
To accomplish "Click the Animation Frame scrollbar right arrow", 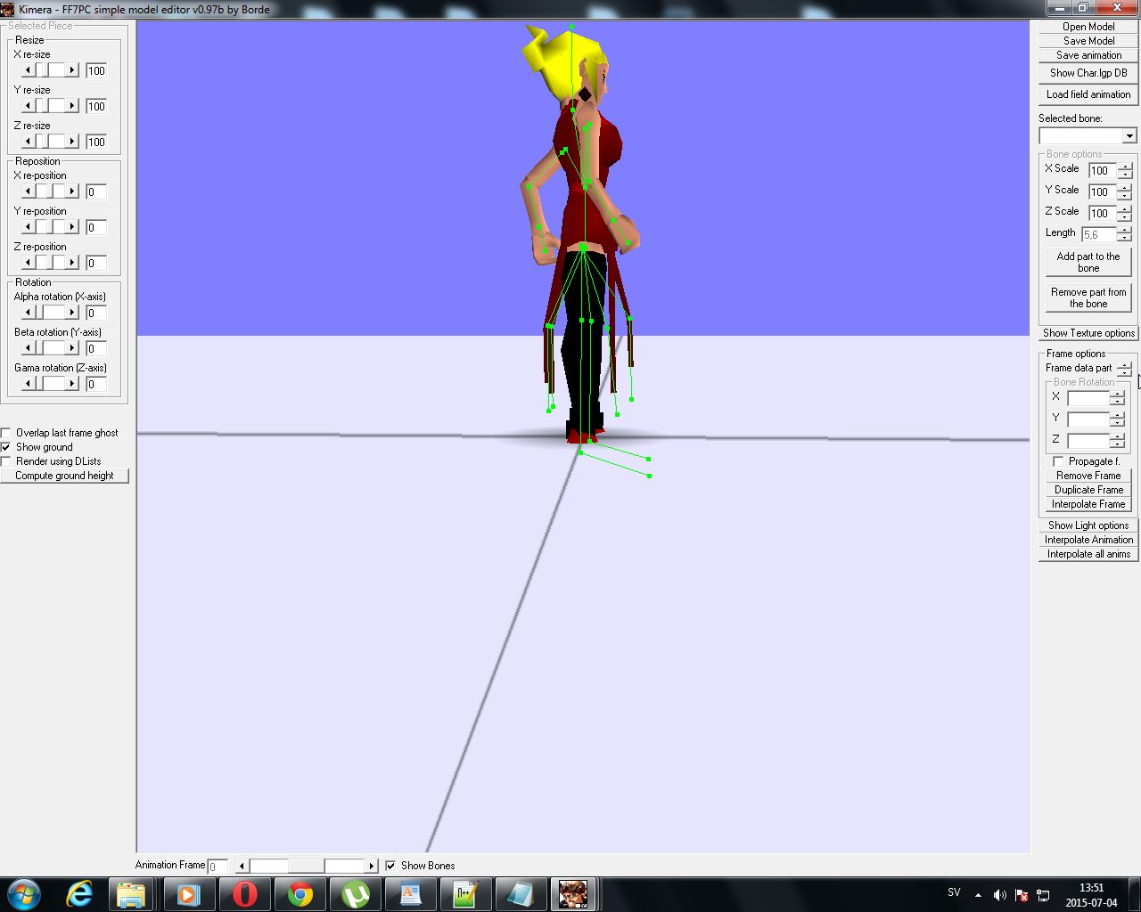I will coord(372,866).
